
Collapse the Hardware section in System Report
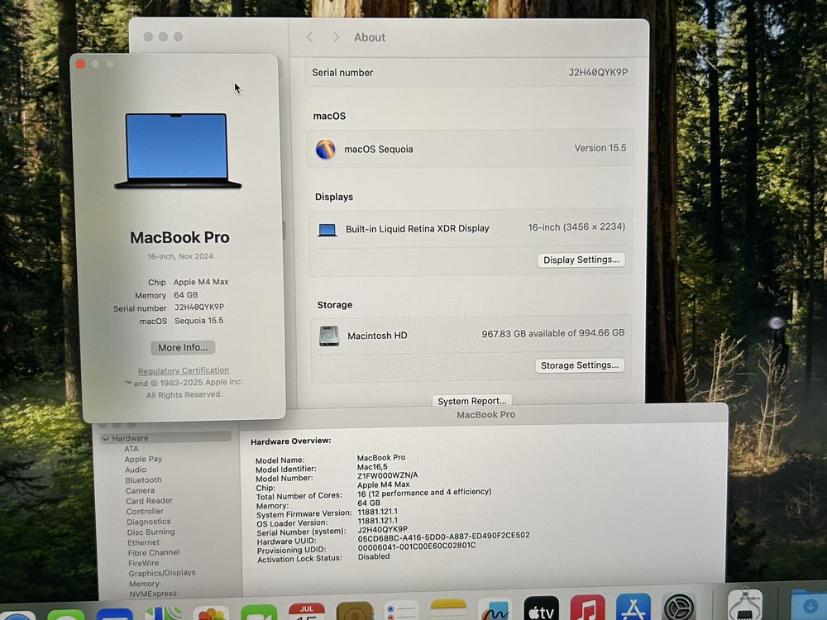point(106,439)
